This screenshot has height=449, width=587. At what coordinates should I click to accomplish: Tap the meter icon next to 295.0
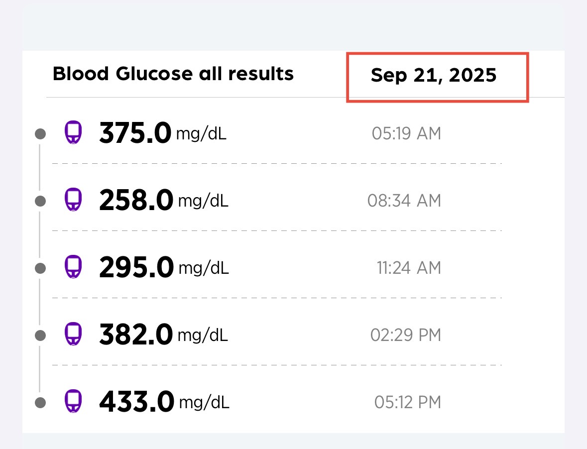pos(73,267)
